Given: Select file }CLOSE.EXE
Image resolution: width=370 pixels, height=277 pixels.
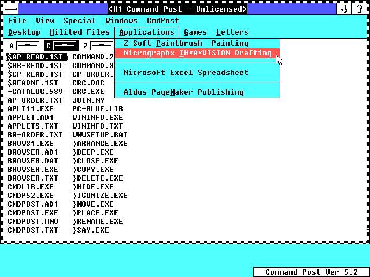Looking at the screenshot, I should [95, 160].
